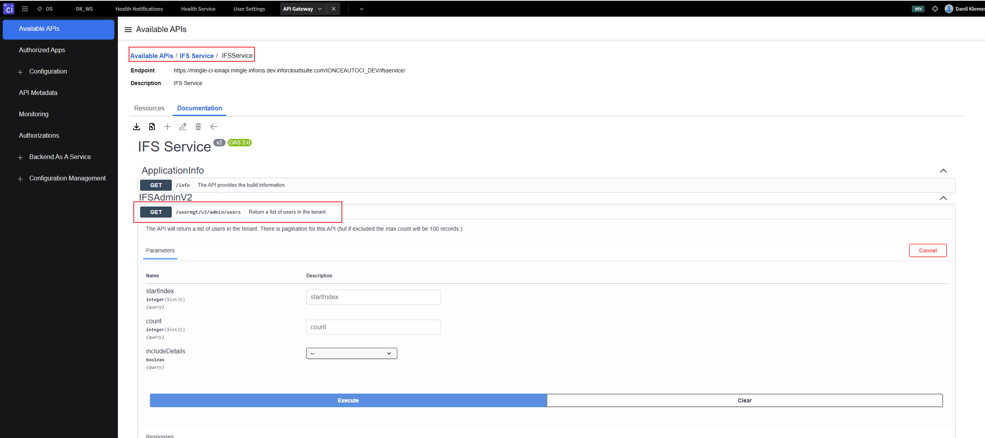Screen dimensions: 985x438
Task: Click the IFS Service breadcrumb link
Action: click(x=196, y=56)
